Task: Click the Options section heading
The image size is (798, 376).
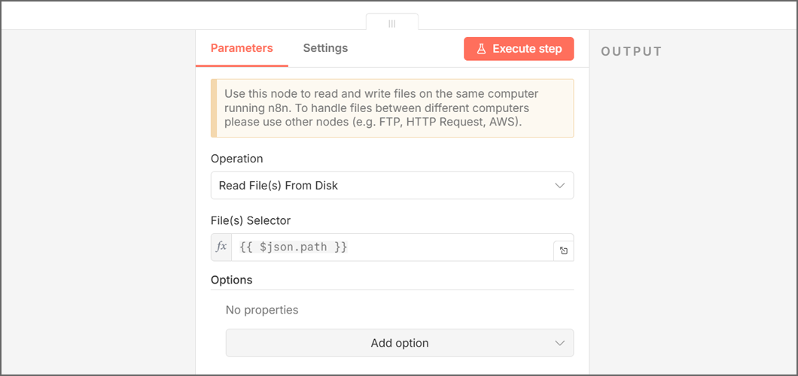Action: click(x=232, y=280)
